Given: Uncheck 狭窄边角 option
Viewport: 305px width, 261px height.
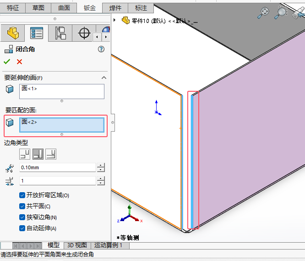Looking at the screenshot, I should (x=22, y=217).
